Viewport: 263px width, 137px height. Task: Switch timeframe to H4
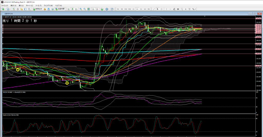point(137,9)
